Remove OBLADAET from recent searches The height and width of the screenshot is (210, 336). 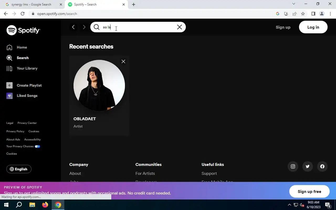pos(123,61)
